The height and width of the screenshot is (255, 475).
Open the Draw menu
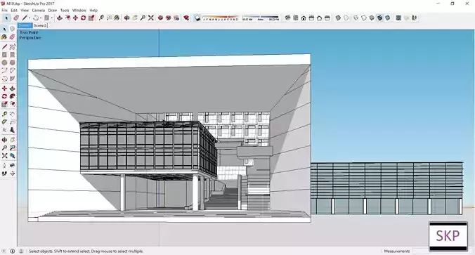53,11
